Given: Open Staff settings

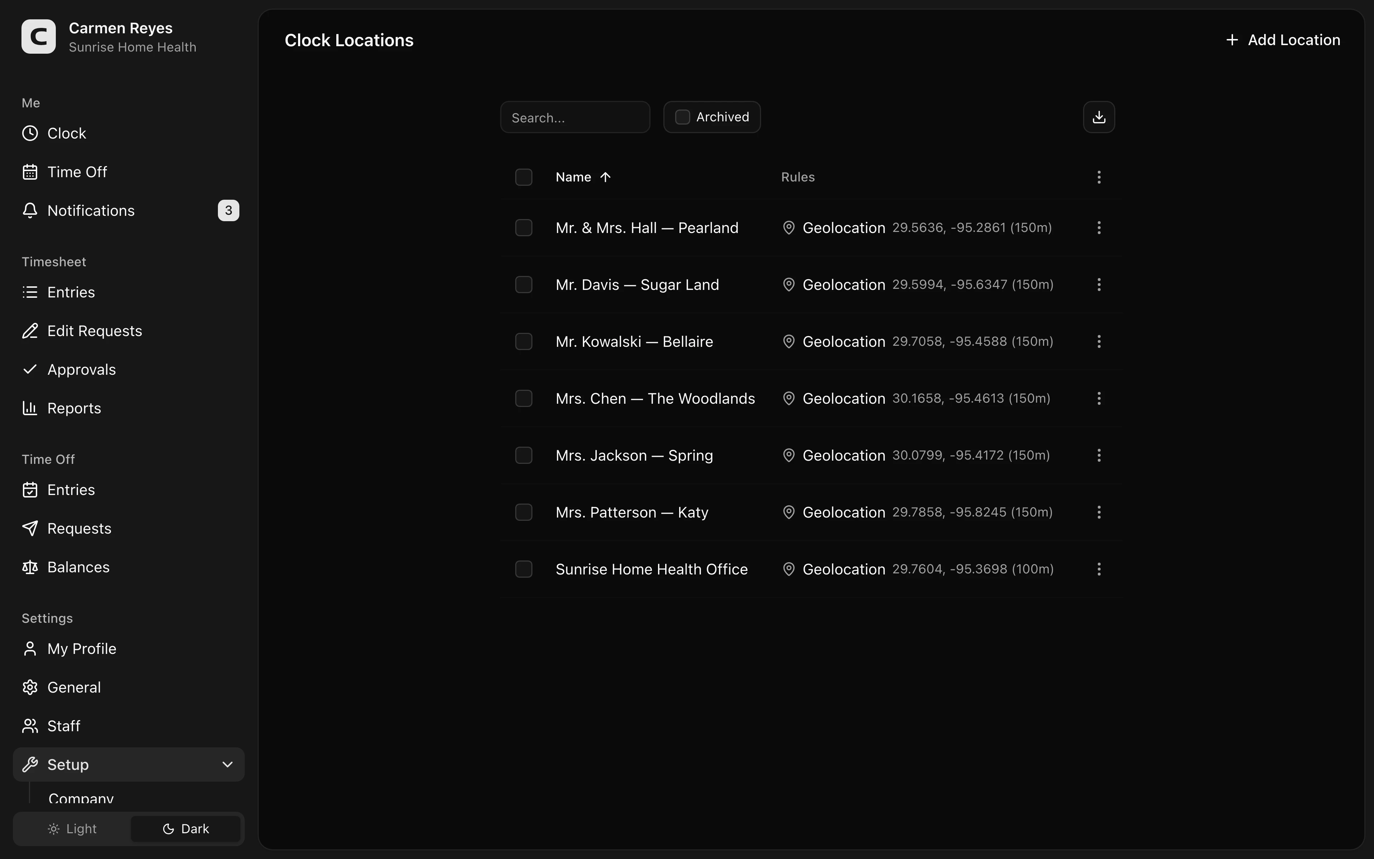Looking at the screenshot, I should tap(129, 727).
